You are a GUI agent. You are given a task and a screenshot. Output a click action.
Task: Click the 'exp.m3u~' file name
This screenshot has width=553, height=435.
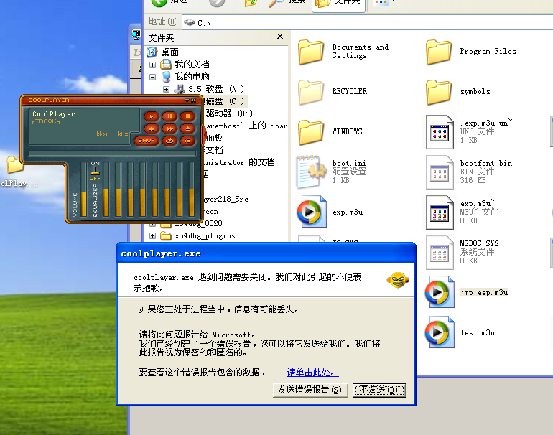coord(478,203)
